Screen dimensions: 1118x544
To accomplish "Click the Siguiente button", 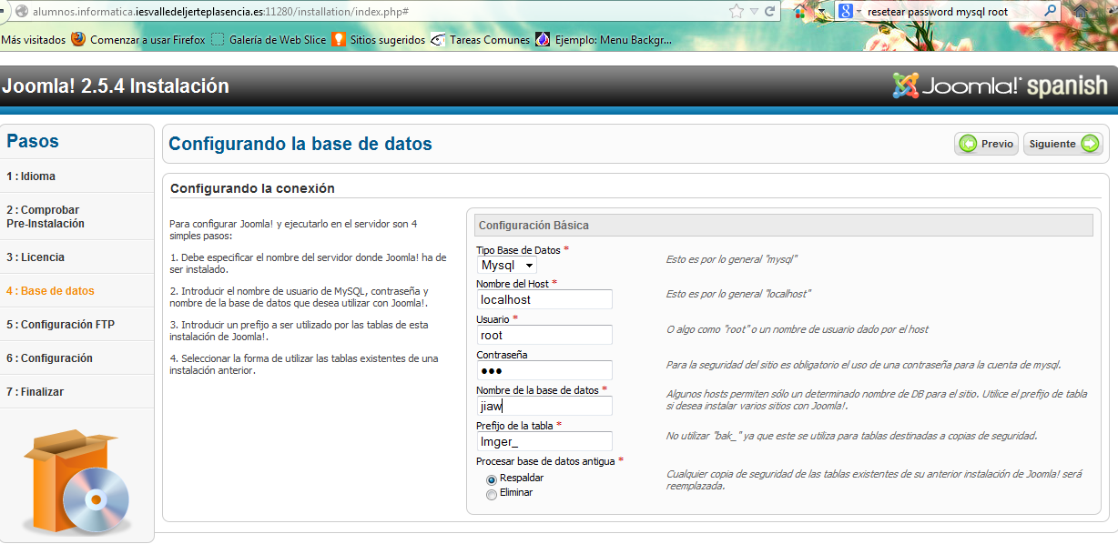I will 1062,144.
